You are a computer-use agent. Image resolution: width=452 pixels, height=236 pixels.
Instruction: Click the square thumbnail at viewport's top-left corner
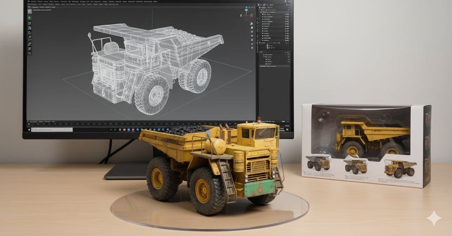pos(30,11)
